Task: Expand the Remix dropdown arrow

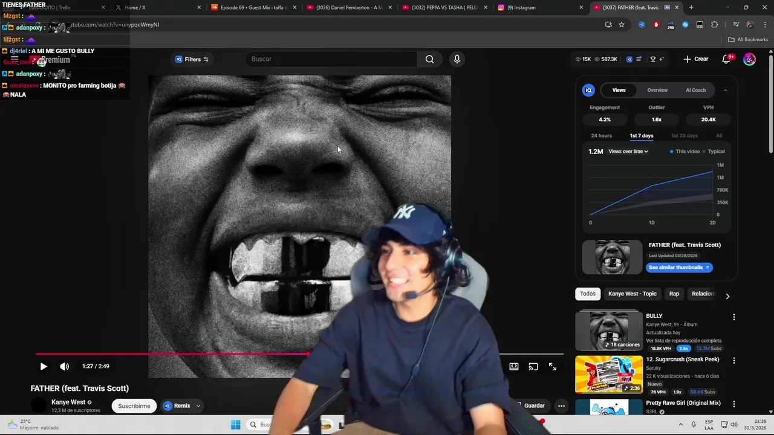Action: pos(198,406)
